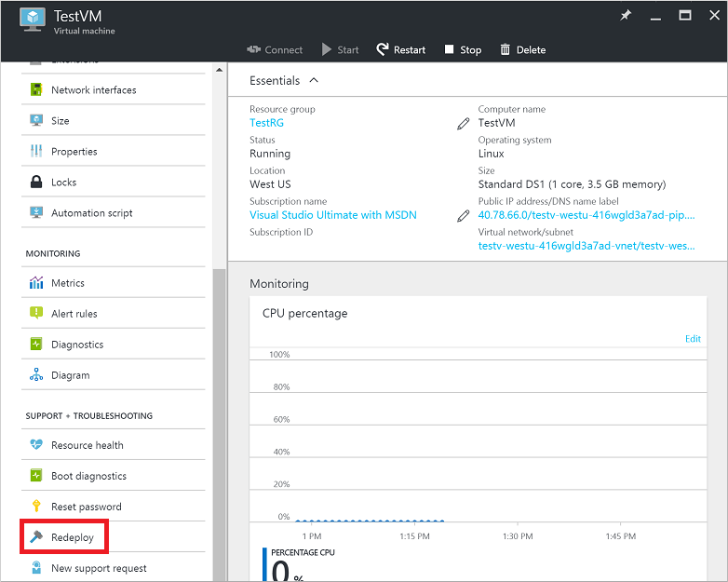Delete the virtual machine

point(522,50)
